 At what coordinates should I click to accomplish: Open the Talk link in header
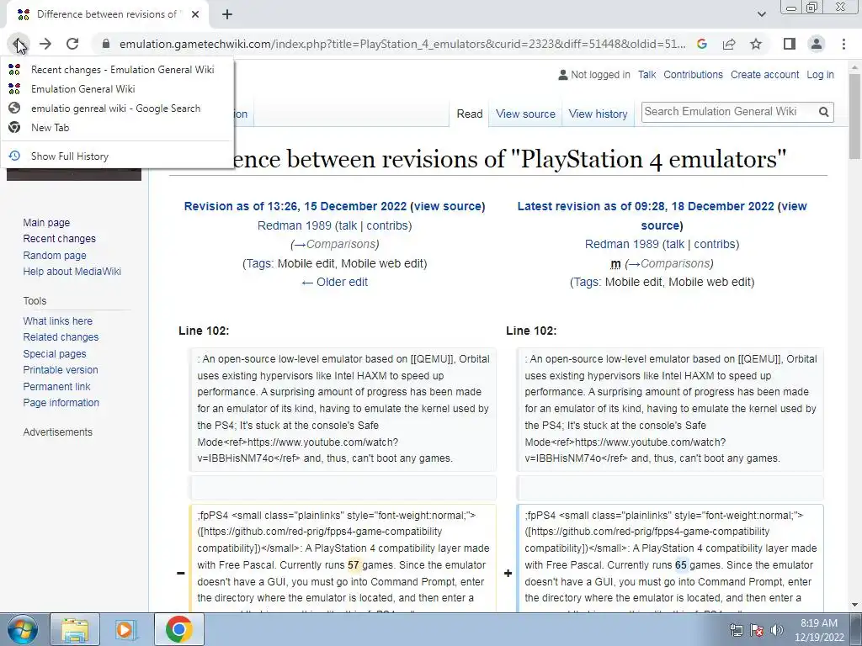pyautogui.click(x=646, y=75)
